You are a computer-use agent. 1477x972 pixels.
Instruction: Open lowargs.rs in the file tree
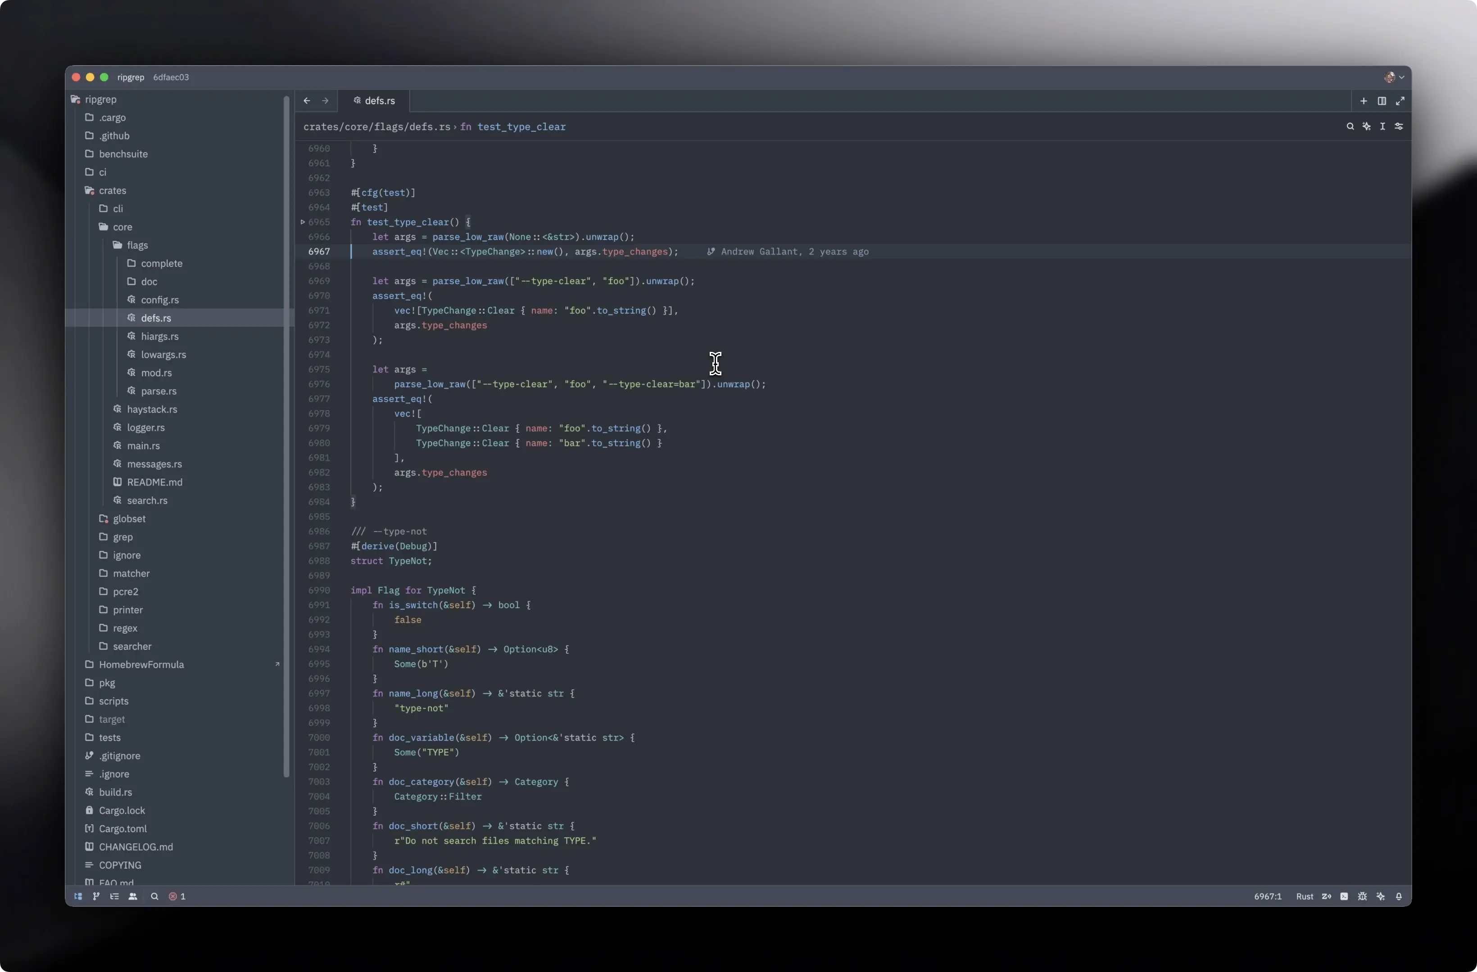point(163,355)
